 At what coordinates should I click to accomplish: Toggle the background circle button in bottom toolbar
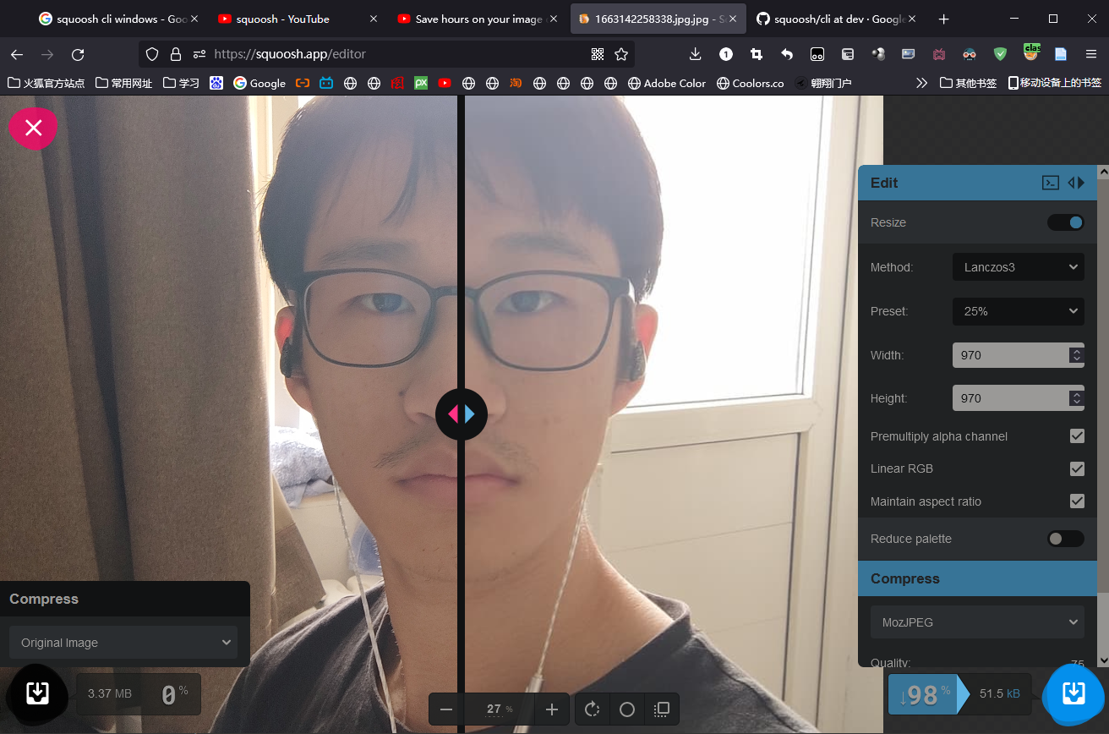click(627, 709)
